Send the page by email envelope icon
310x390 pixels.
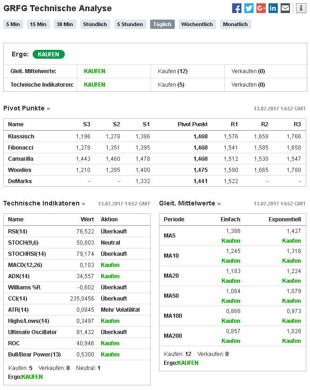(x=285, y=8)
